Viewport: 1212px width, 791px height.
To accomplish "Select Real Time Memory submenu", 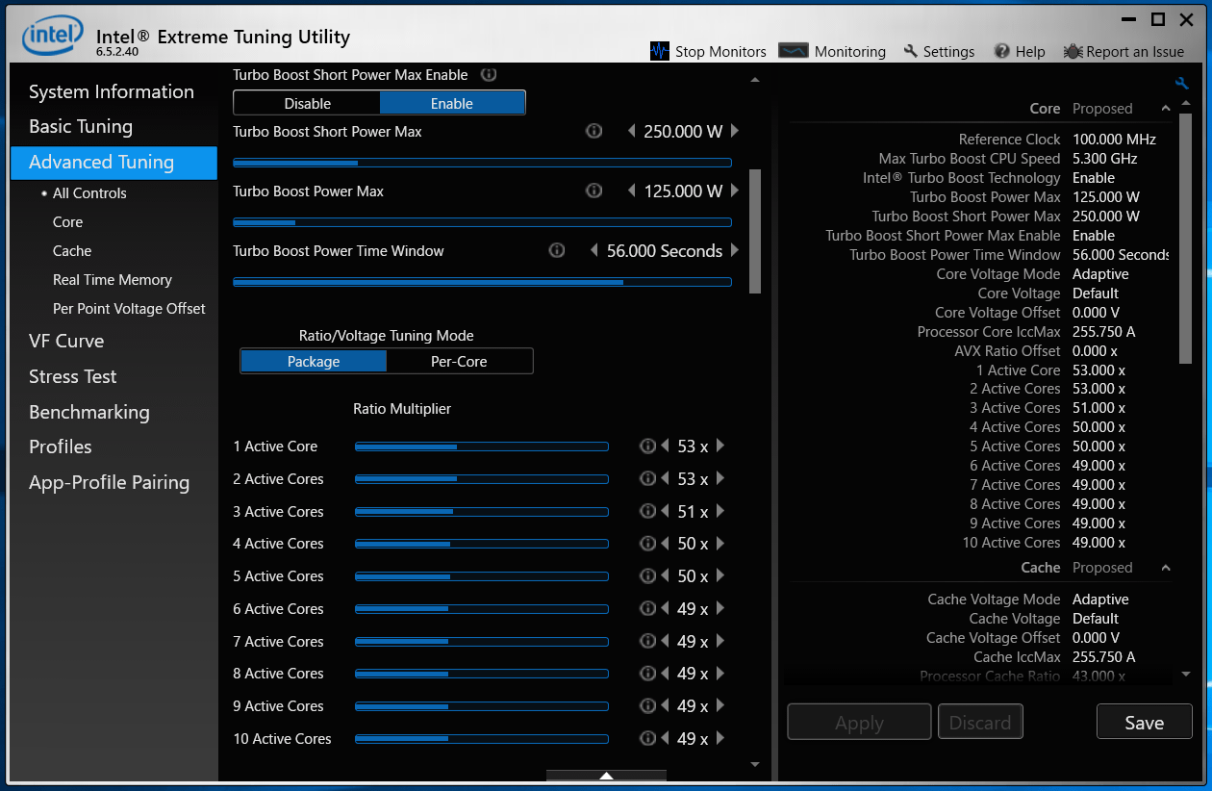I will [x=113, y=279].
